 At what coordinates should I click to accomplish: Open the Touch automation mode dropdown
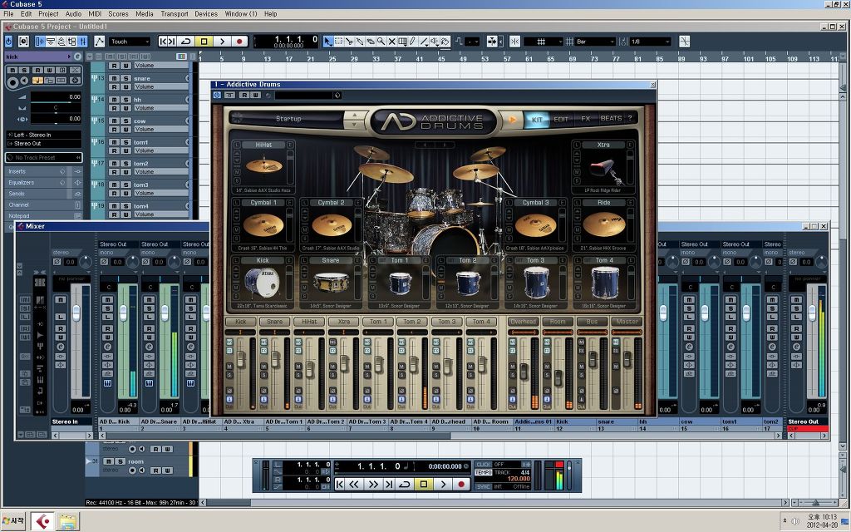[130, 42]
